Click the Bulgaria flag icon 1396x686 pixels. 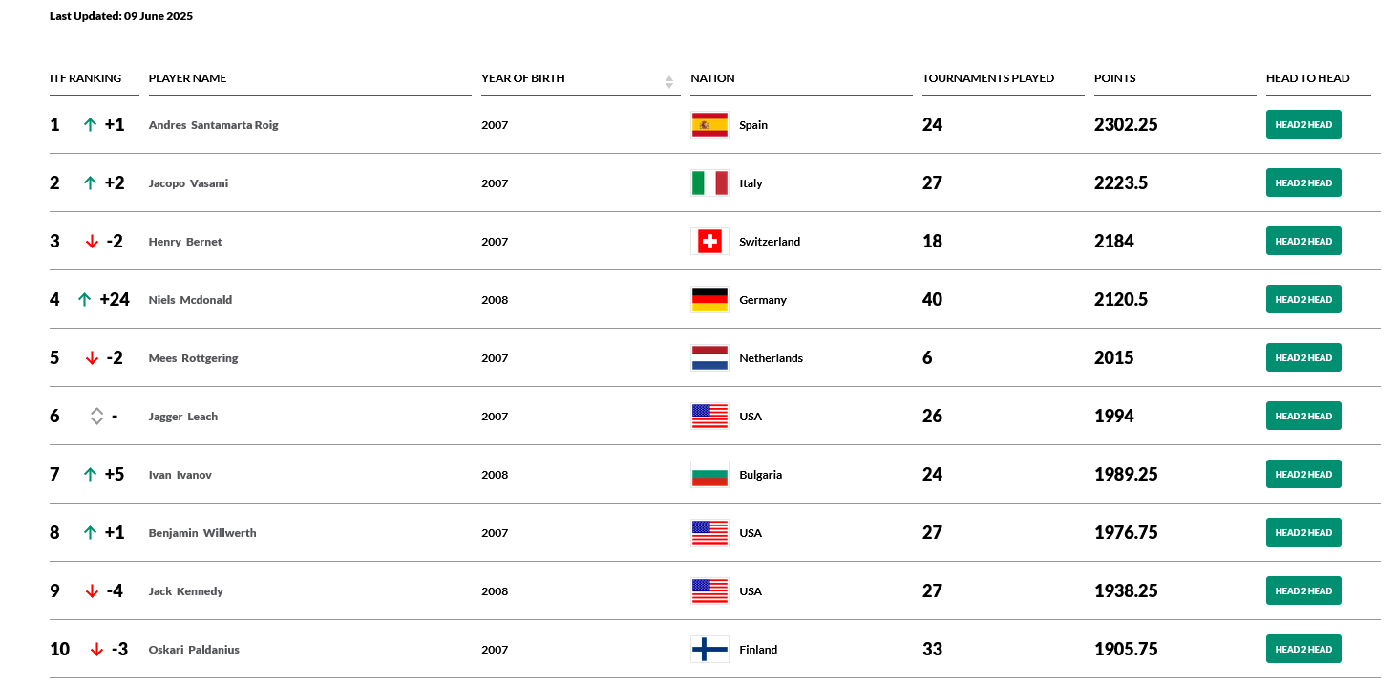(x=709, y=475)
